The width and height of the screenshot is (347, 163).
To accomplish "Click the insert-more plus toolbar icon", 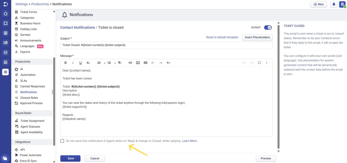I will click(168, 63).
